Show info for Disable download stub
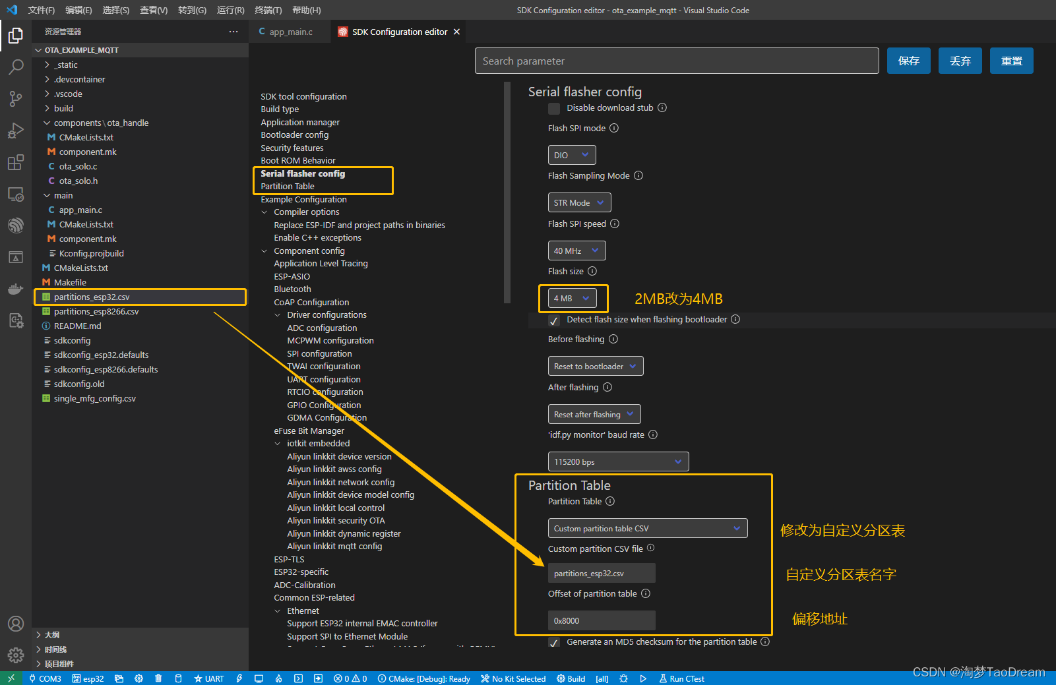This screenshot has height=685, width=1056. click(662, 107)
